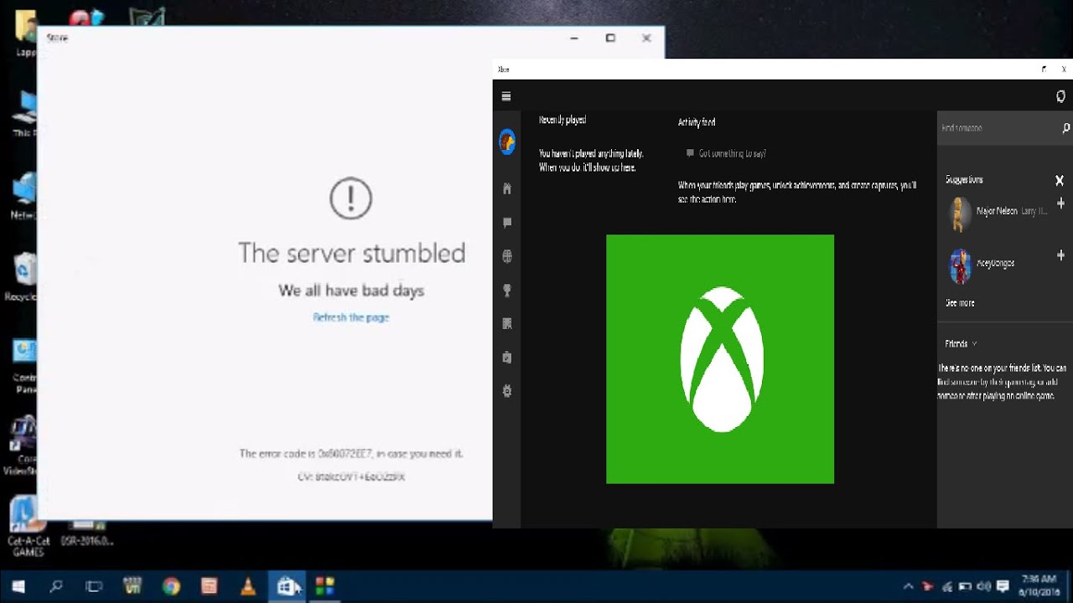The width and height of the screenshot is (1073, 603).
Task: Click the taskbar clock
Action: [1038, 586]
